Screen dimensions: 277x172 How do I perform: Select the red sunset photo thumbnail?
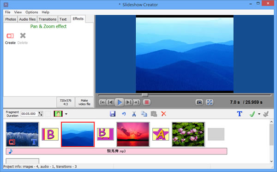point(133,135)
